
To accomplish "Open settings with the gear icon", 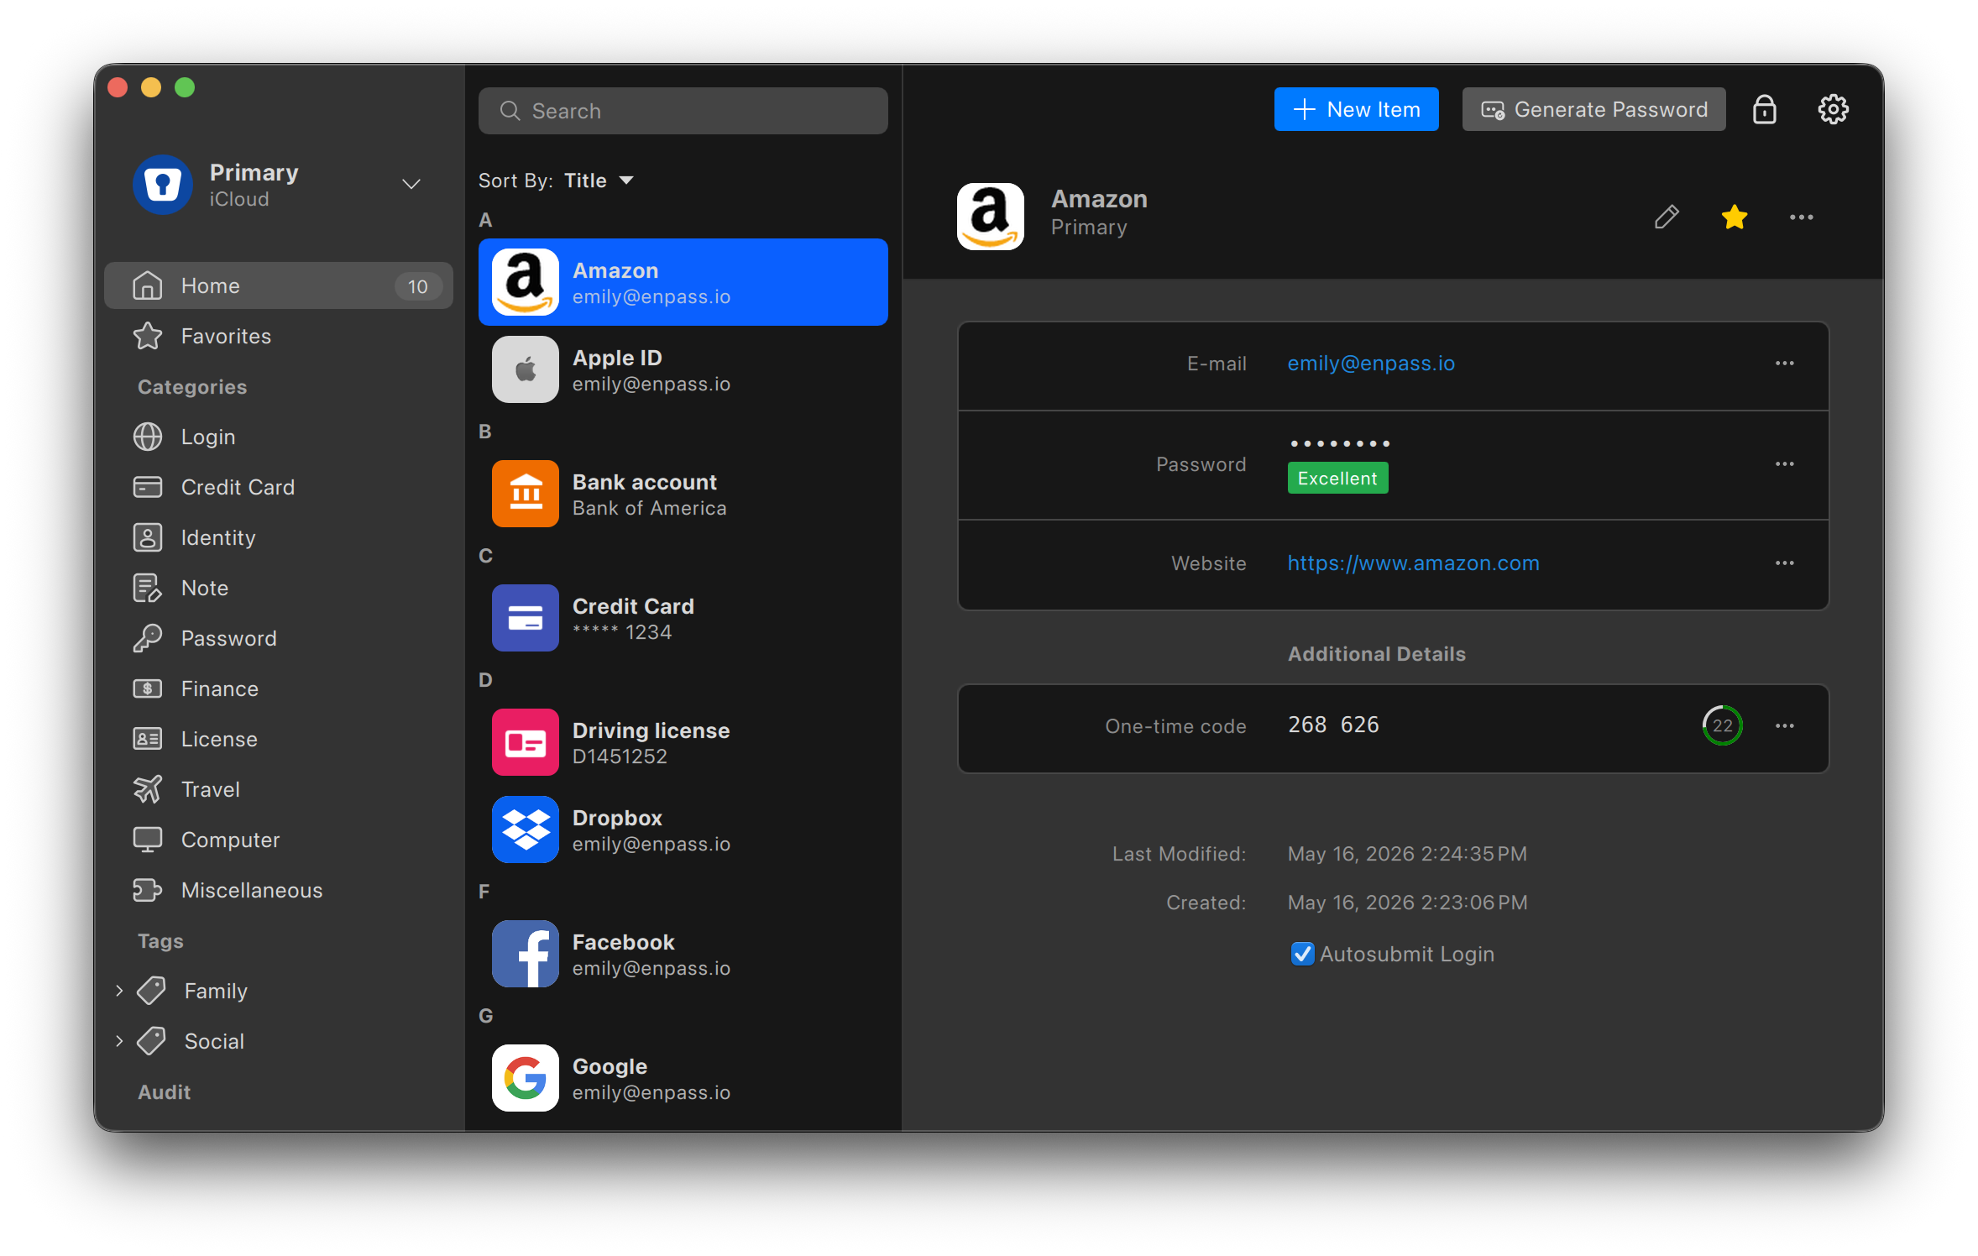I will (x=1833, y=109).
